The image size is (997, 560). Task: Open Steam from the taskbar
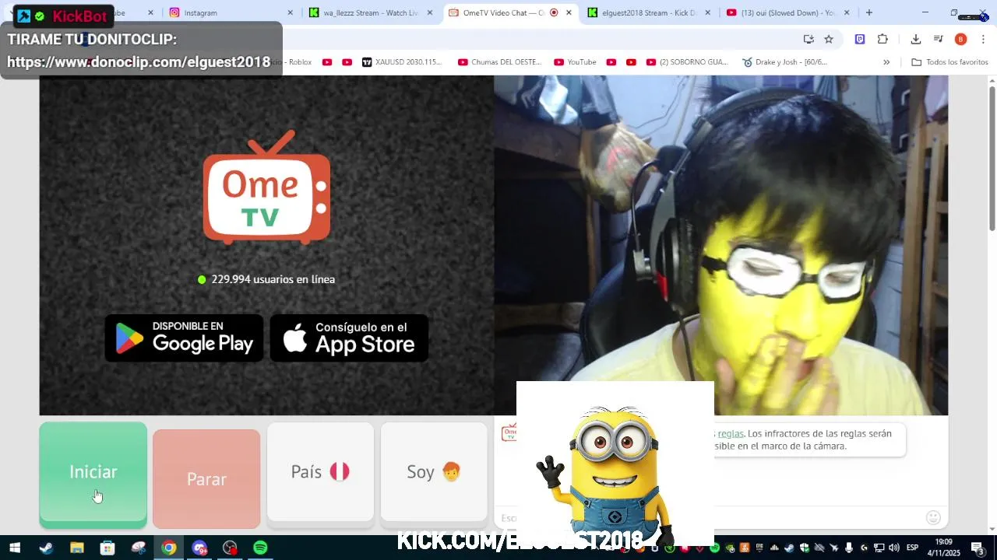[46, 548]
